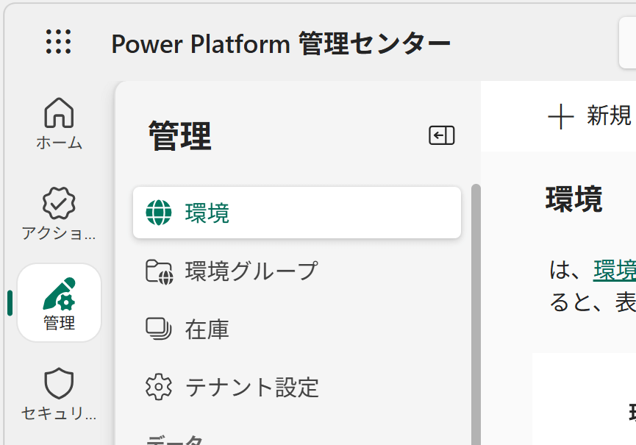636x445 pixels.
Task: Select the 環境 navigation item label
Action: point(207,213)
